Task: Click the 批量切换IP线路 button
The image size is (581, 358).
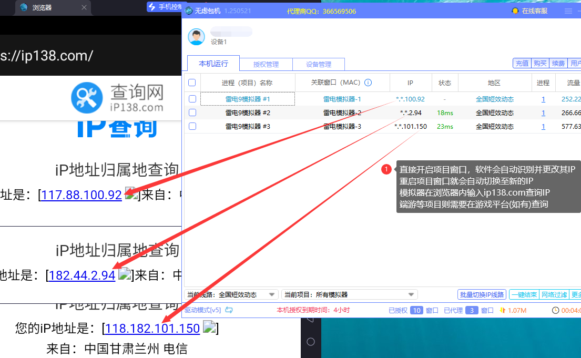Action: (x=482, y=294)
